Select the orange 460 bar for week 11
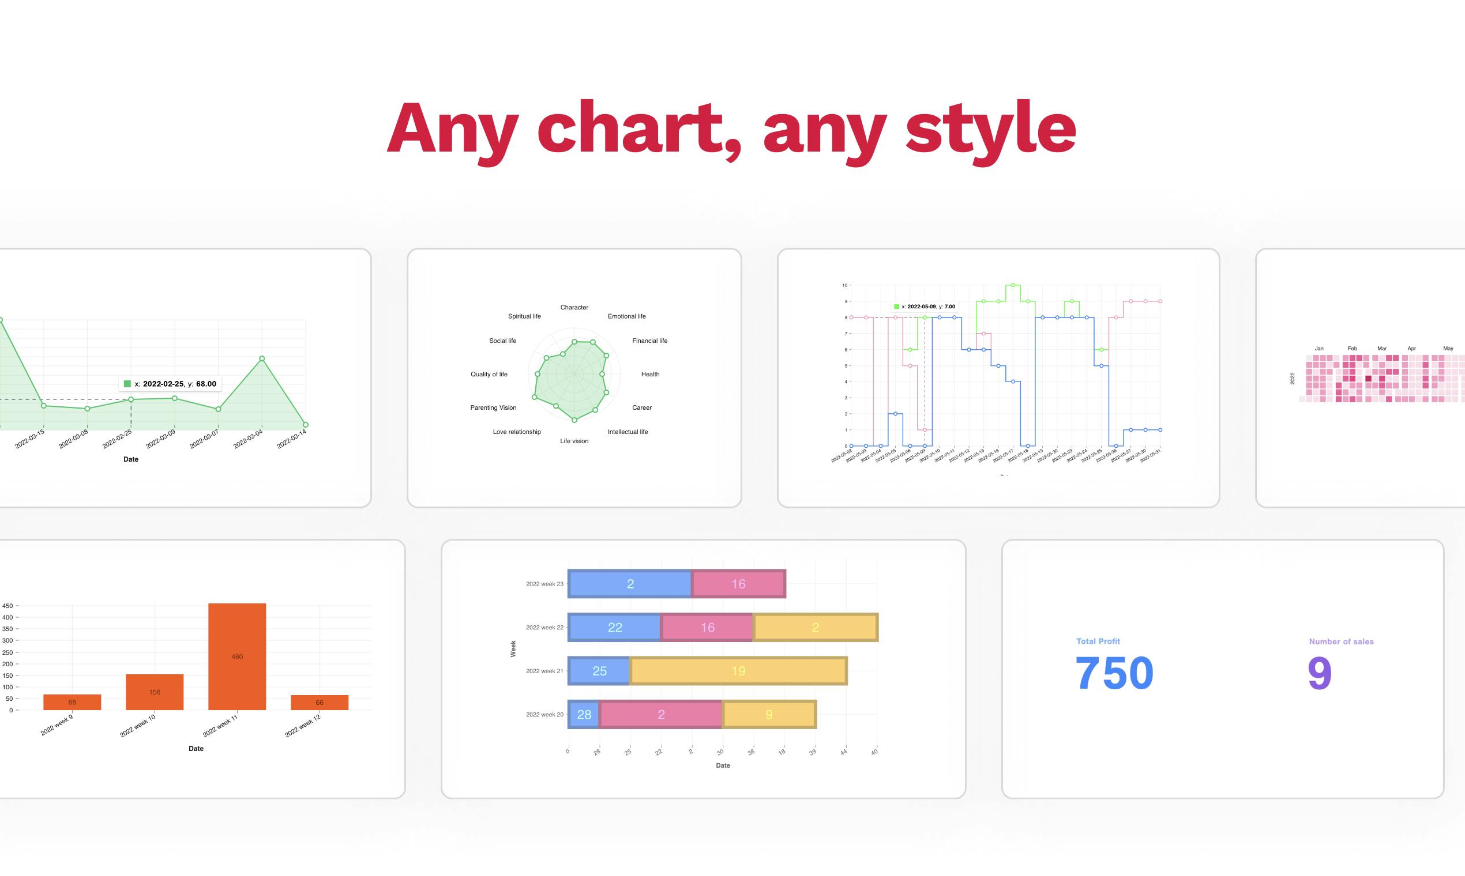 (x=237, y=656)
